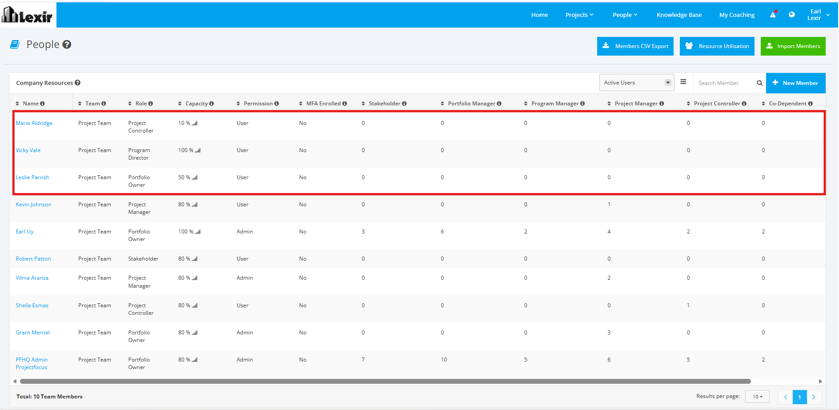Open capacity chart icon for Grant Merriel

click(x=195, y=333)
